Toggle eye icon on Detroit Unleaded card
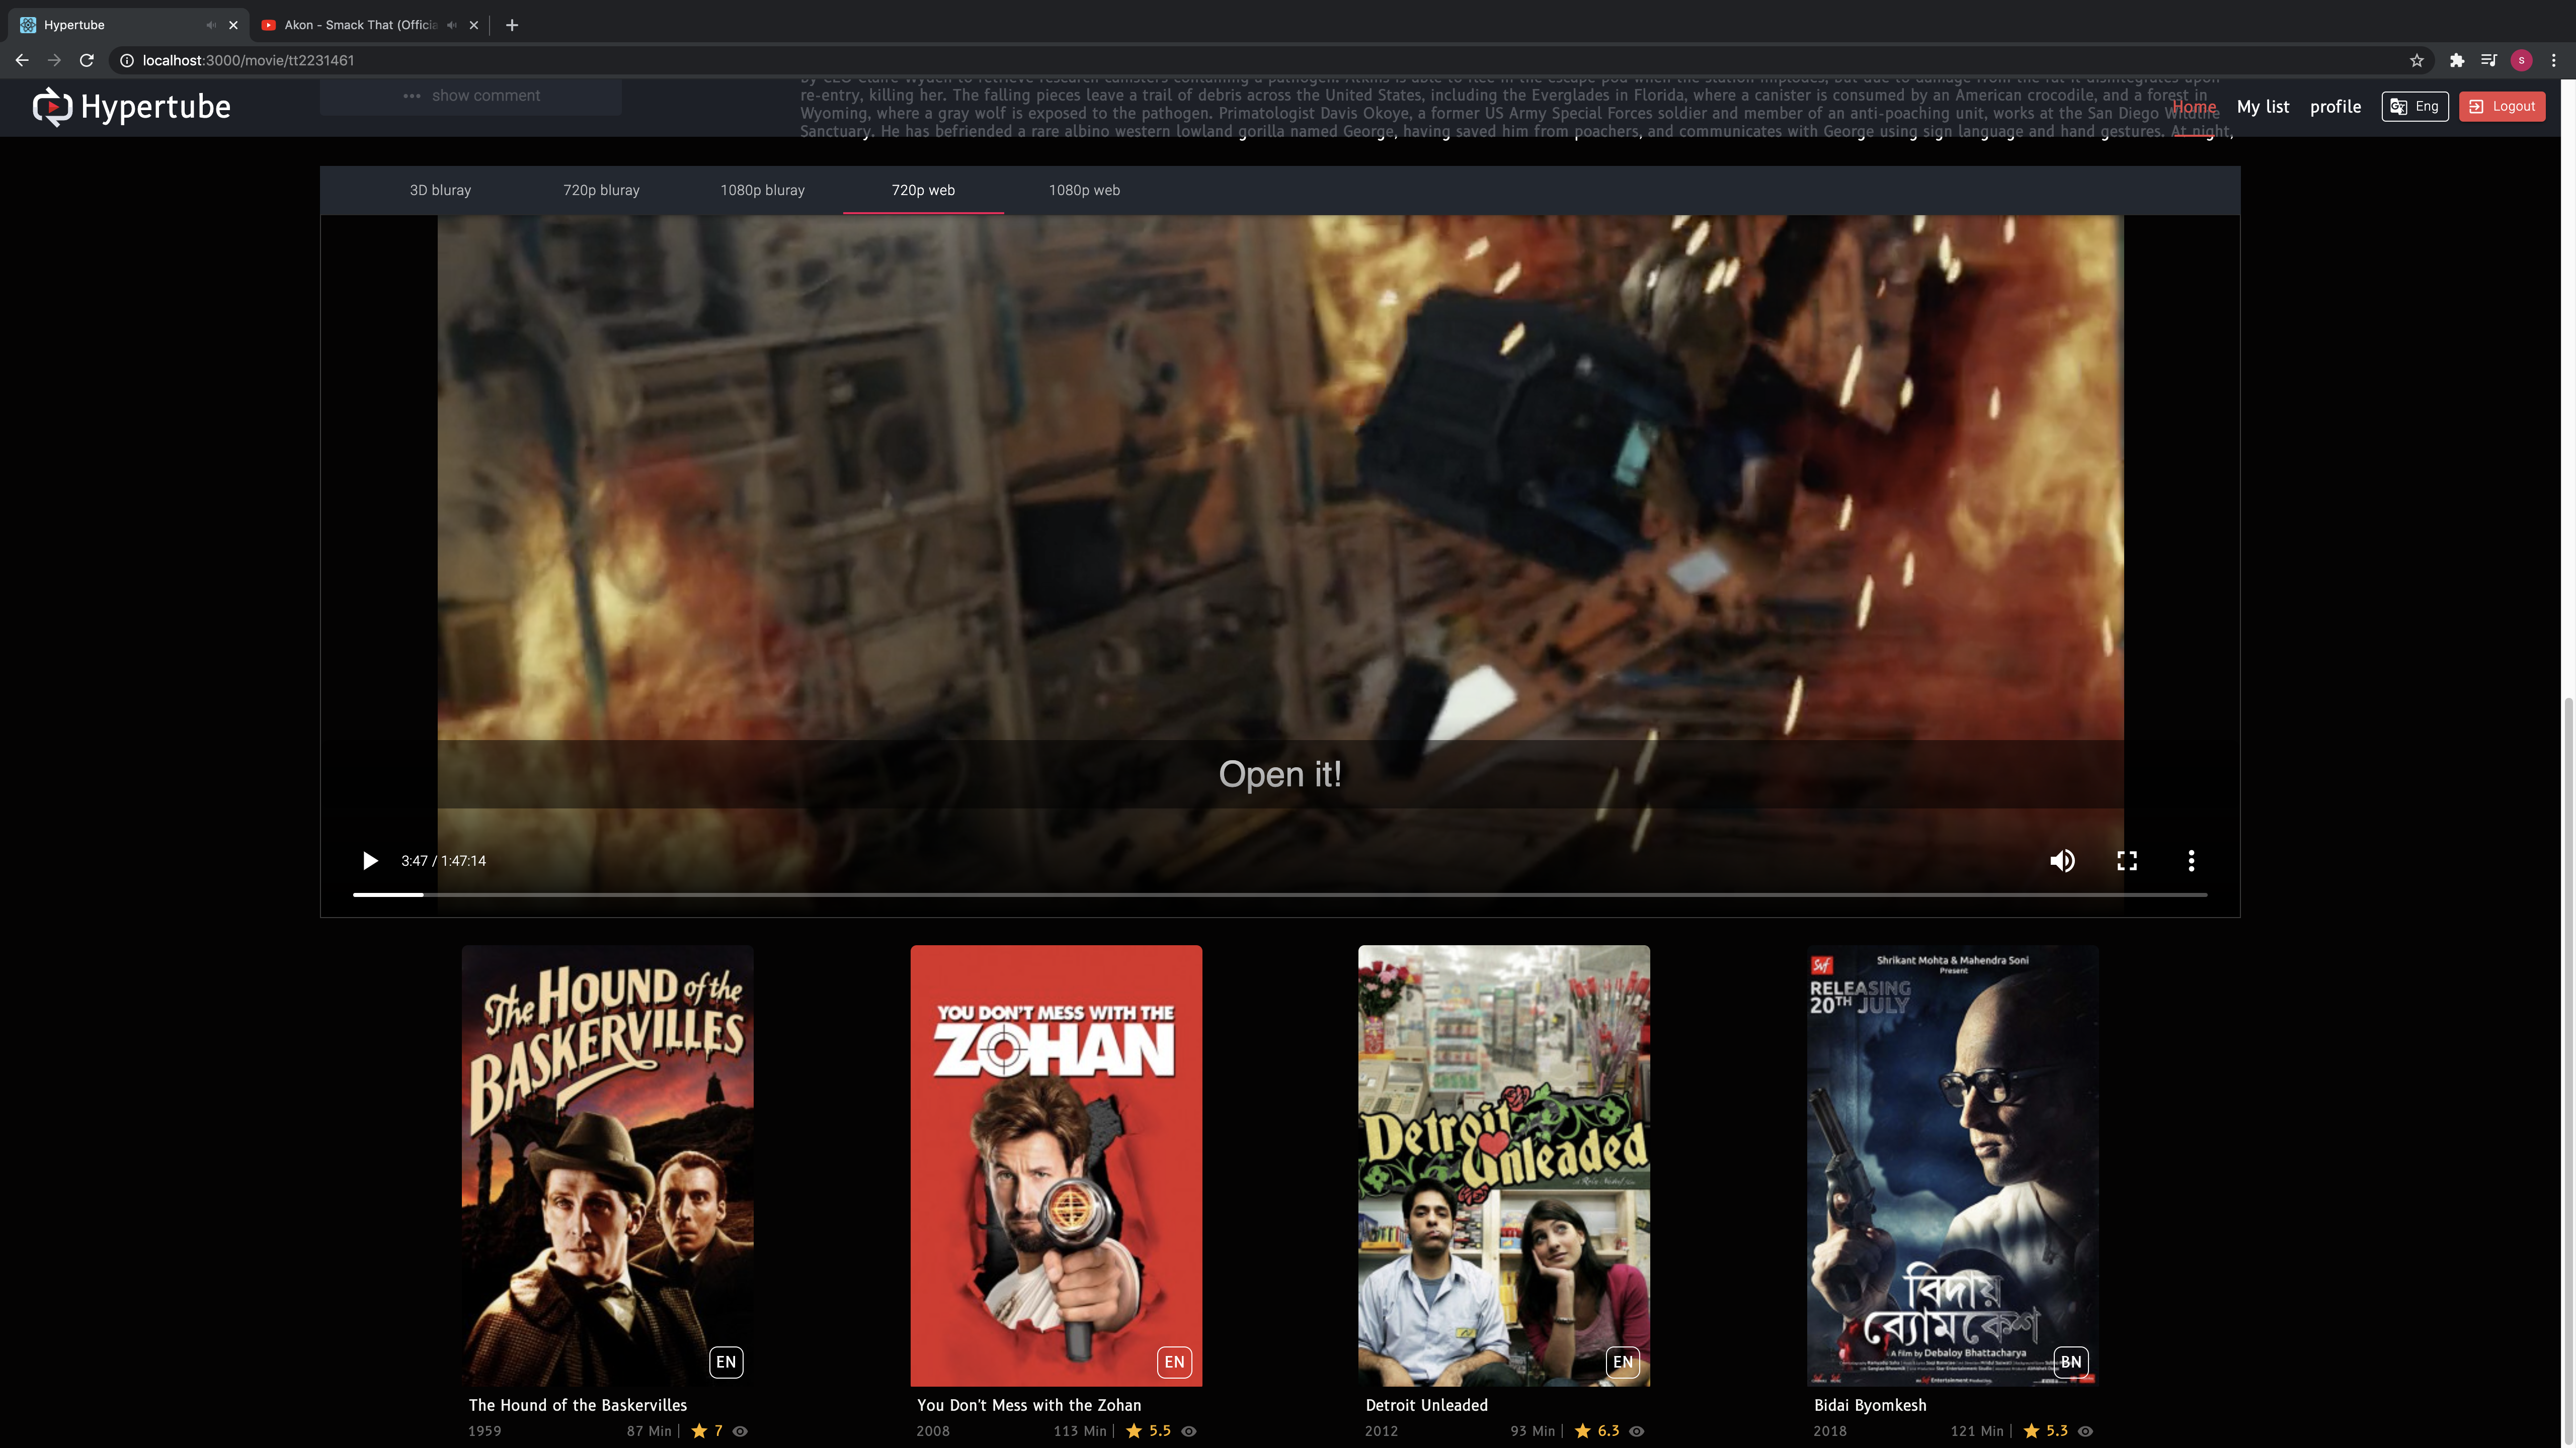Screen dimensions: 2576x1448 (x=1637, y=1431)
